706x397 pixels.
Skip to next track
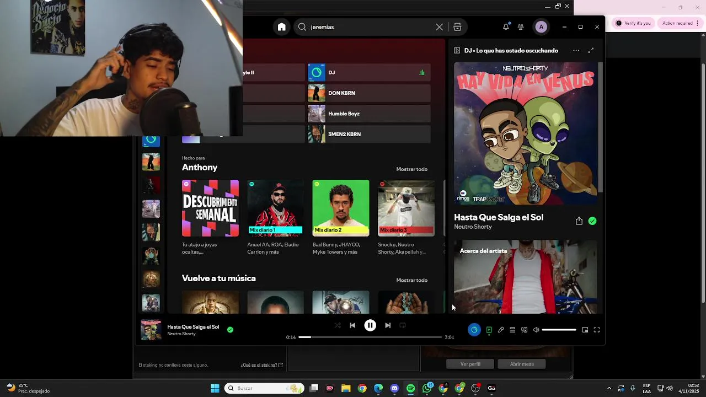click(x=388, y=325)
